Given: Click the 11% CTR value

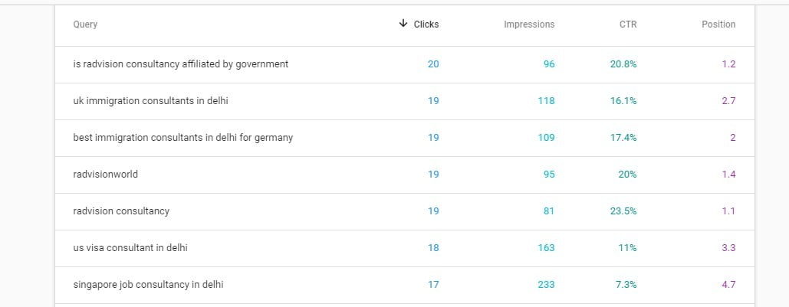Looking at the screenshot, I should pyautogui.click(x=628, y=248).
